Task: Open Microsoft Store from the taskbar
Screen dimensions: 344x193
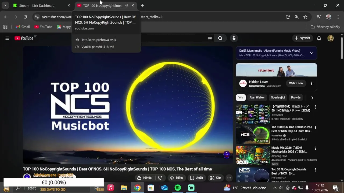Action: click(x=151, y=188)
